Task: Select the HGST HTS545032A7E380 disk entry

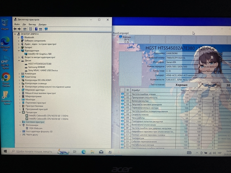Action: [40, 64]
